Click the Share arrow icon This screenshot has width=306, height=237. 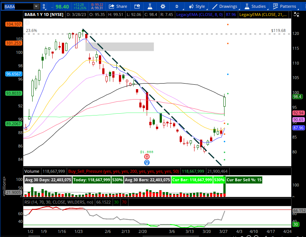[x=112, y=6]
